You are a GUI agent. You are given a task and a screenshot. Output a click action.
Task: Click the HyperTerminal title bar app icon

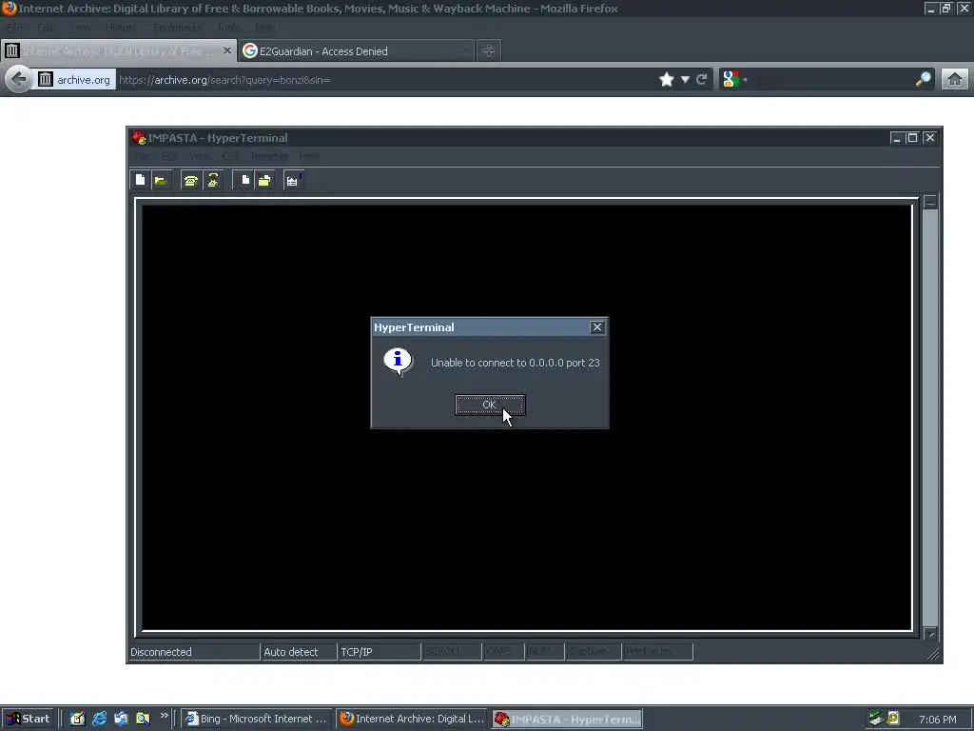click(x=139, y=137)
